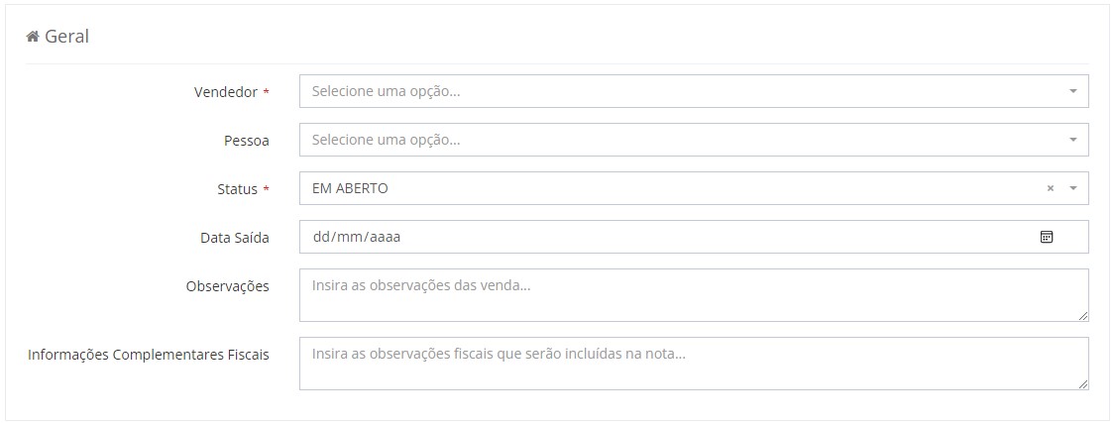Expand the Vendedor dropdown arrow
This screenshot has height=423, width=1114.
pyautogui.click(x=1072, y=91)
